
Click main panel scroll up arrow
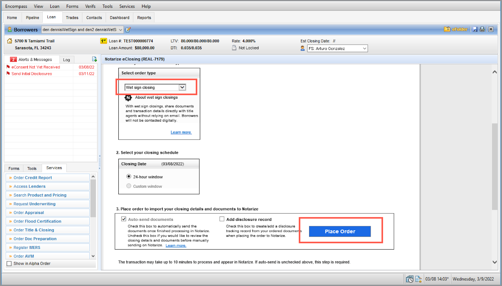point(495,72)
